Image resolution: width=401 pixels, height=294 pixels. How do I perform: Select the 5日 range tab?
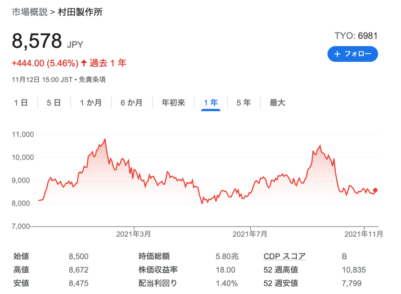53,103
